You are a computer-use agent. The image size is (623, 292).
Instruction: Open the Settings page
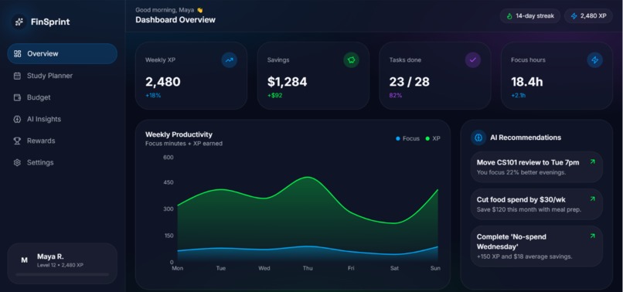tap(63, 162)
